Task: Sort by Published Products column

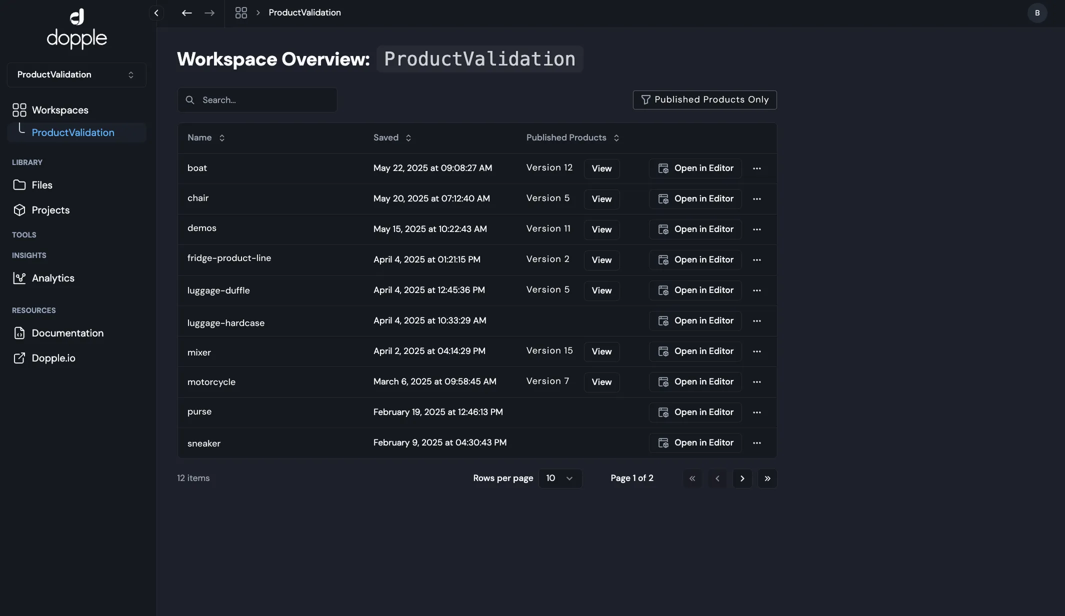Action: [572, 138]
